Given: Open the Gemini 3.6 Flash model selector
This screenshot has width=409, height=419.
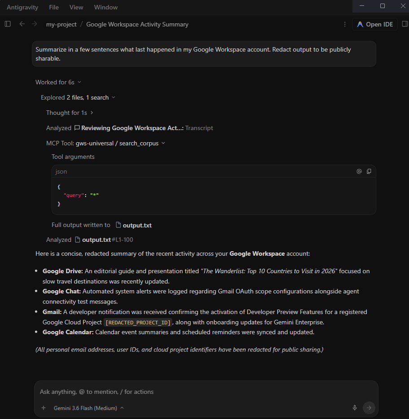Looking at the screenshot, I should [88, 408].
